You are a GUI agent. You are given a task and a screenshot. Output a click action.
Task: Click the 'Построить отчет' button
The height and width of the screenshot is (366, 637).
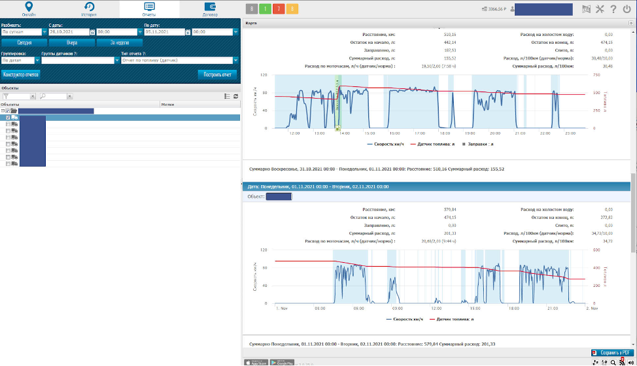tap(217, 75)
